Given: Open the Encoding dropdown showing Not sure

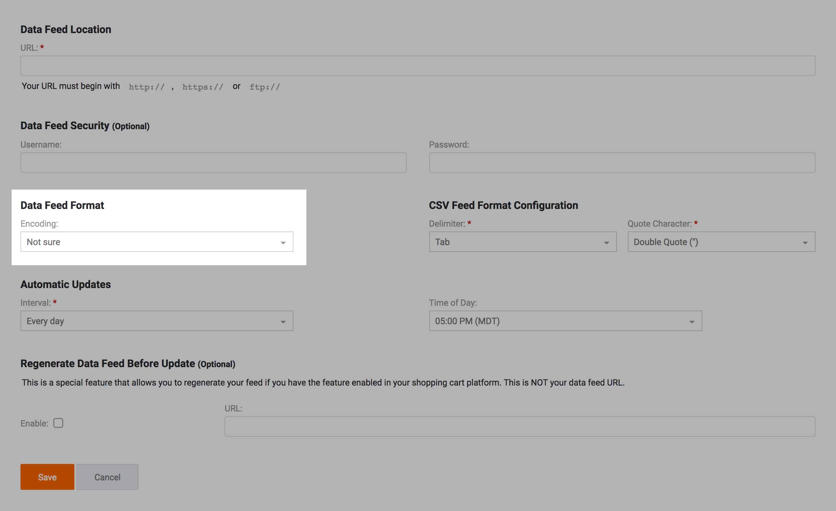Looking at the screenshot, I should (x=156, y=242).
